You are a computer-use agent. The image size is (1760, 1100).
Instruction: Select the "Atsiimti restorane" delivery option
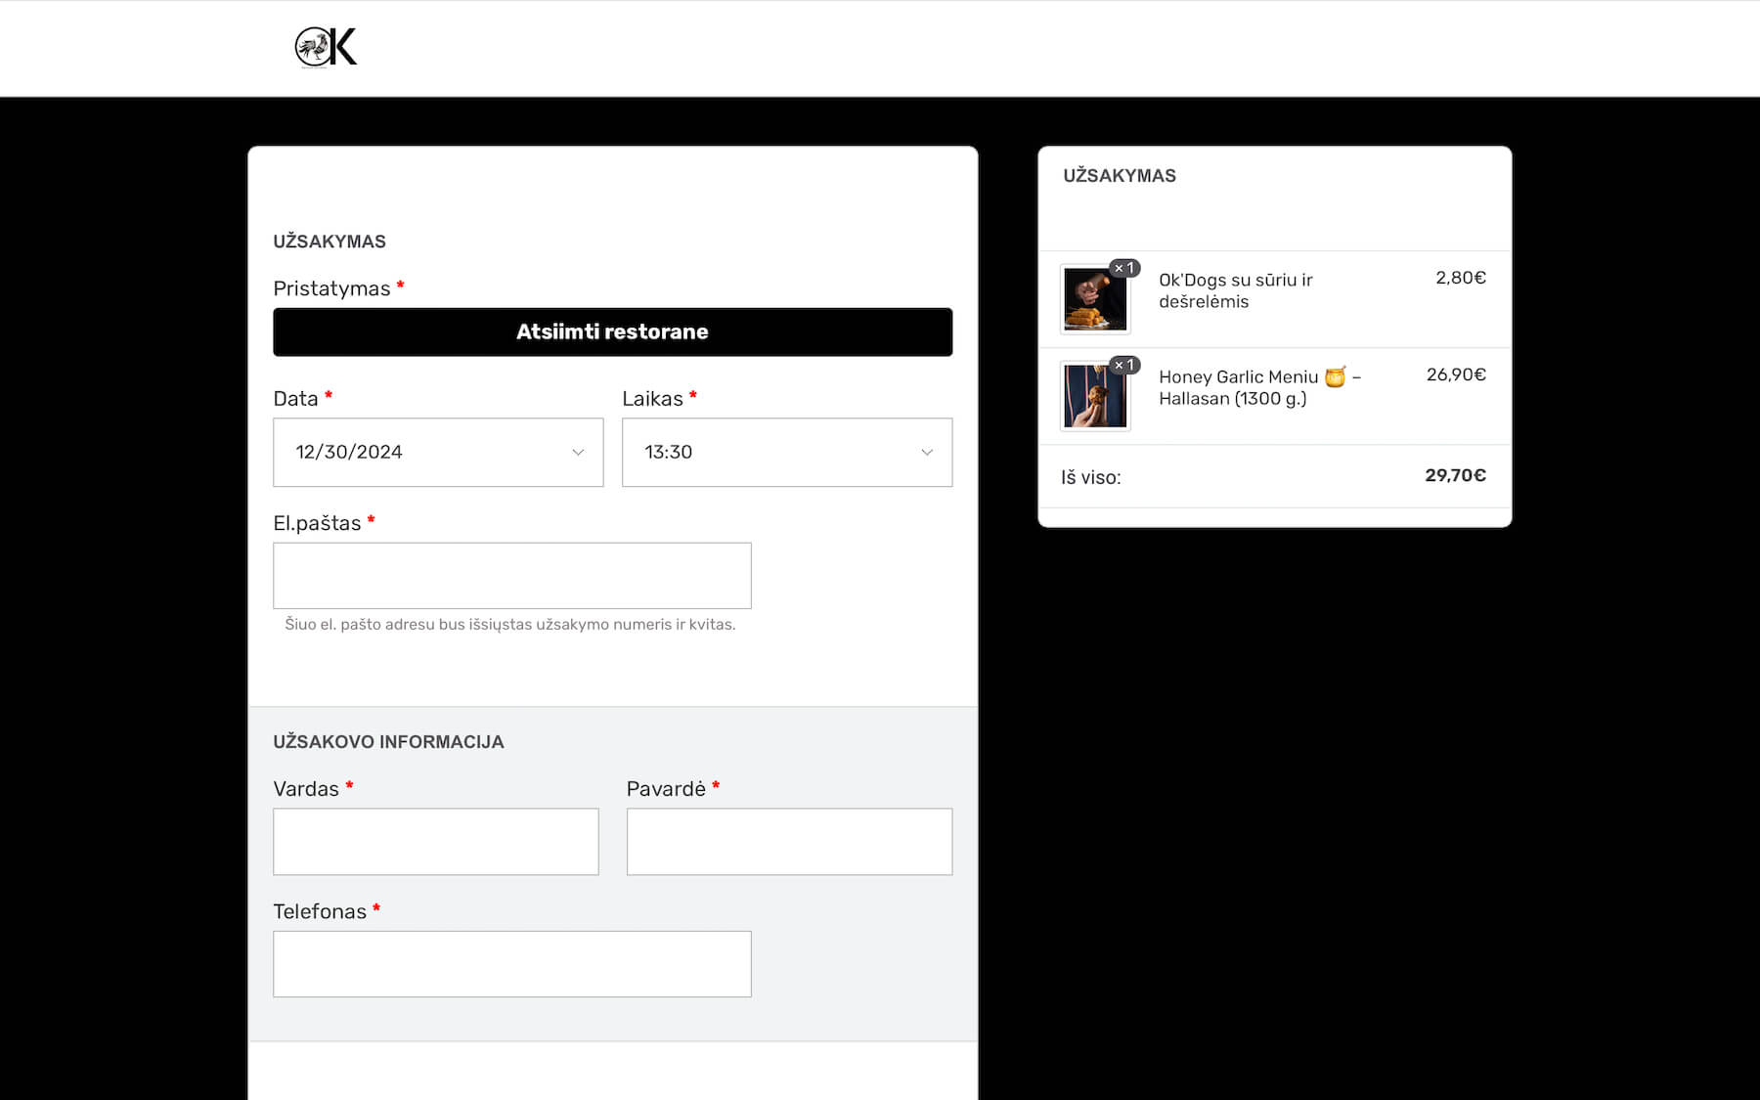[612, 331]
